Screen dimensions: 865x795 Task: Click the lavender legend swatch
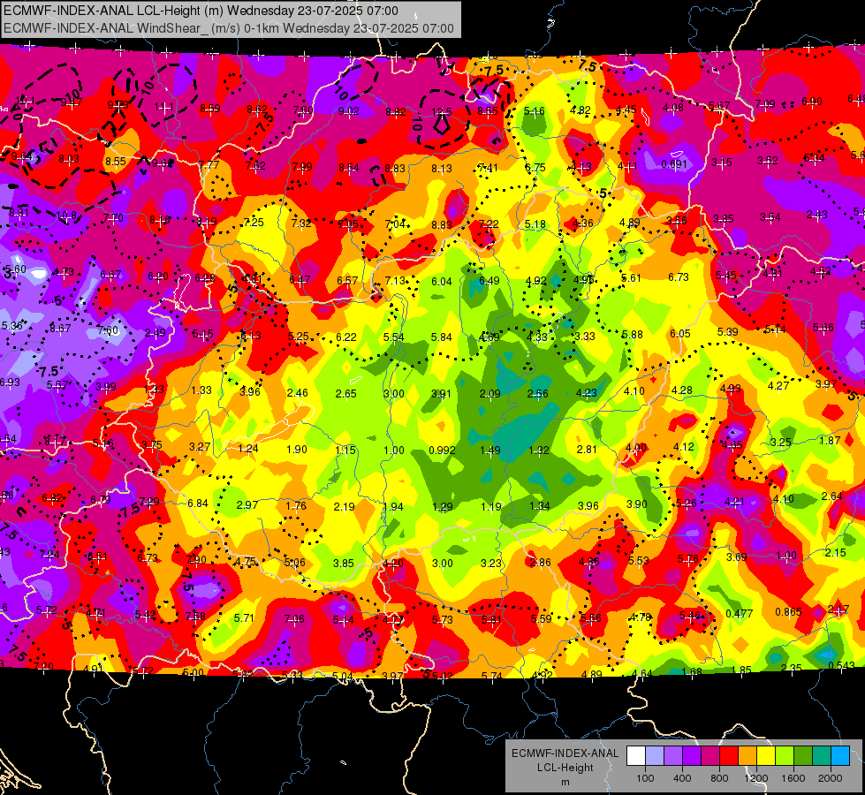tap(673, 755)
